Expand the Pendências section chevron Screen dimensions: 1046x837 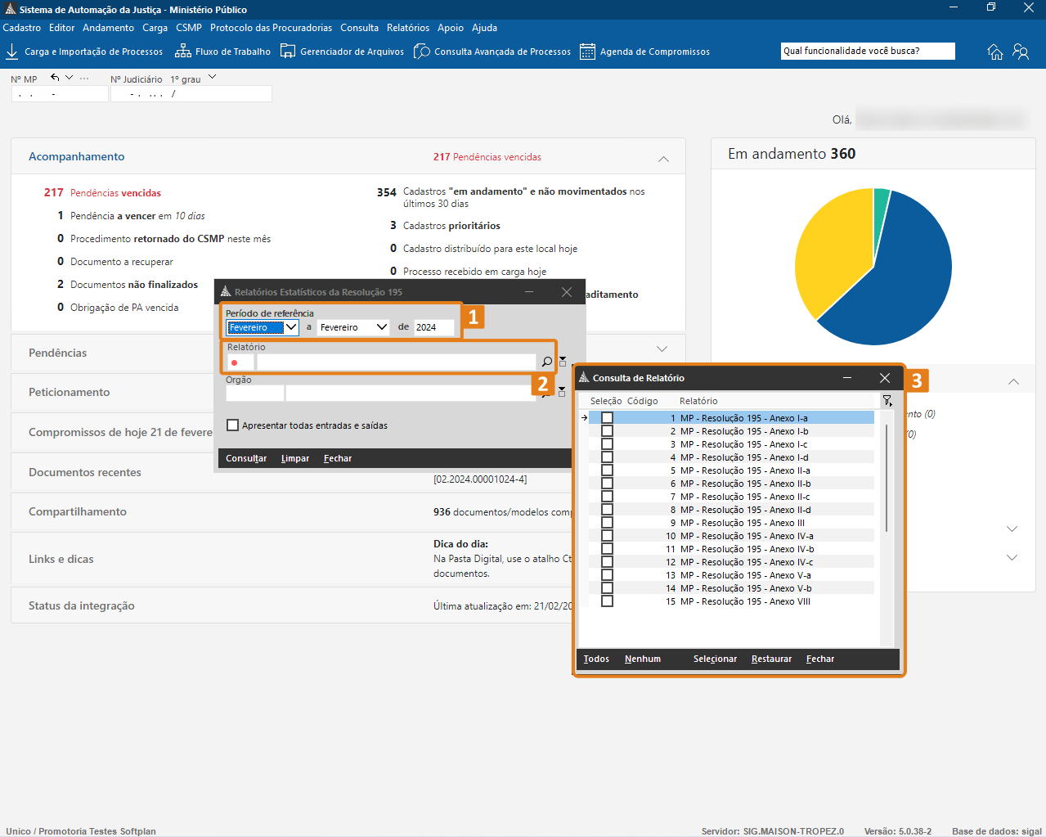[x=662, y=349]
